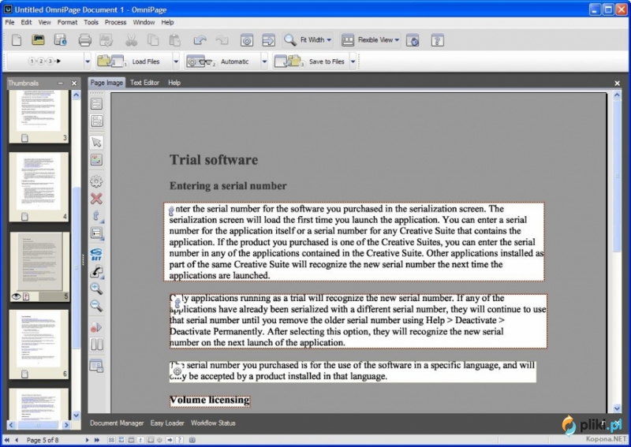Click the Zoom Out magnifier tool

click(96, 305)
